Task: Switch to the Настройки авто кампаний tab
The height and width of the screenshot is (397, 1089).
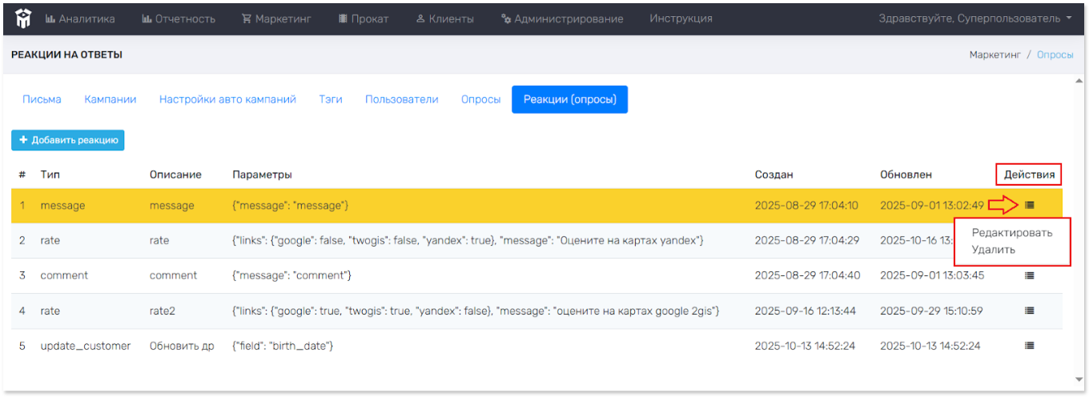Action: coord(227,99)
